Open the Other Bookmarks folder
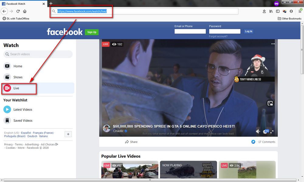 click(x=289, y=19)
